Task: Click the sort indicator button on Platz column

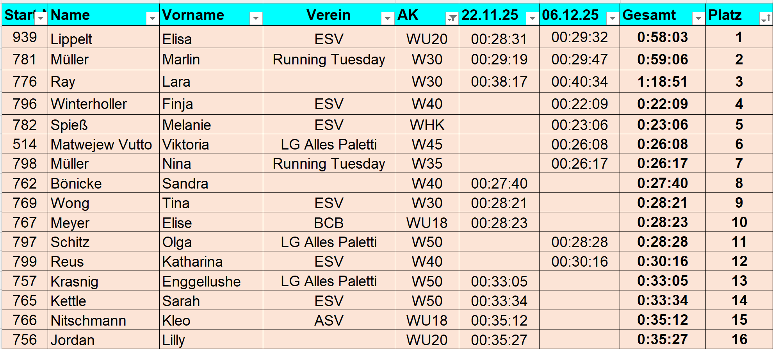Action: pos(766,18)
